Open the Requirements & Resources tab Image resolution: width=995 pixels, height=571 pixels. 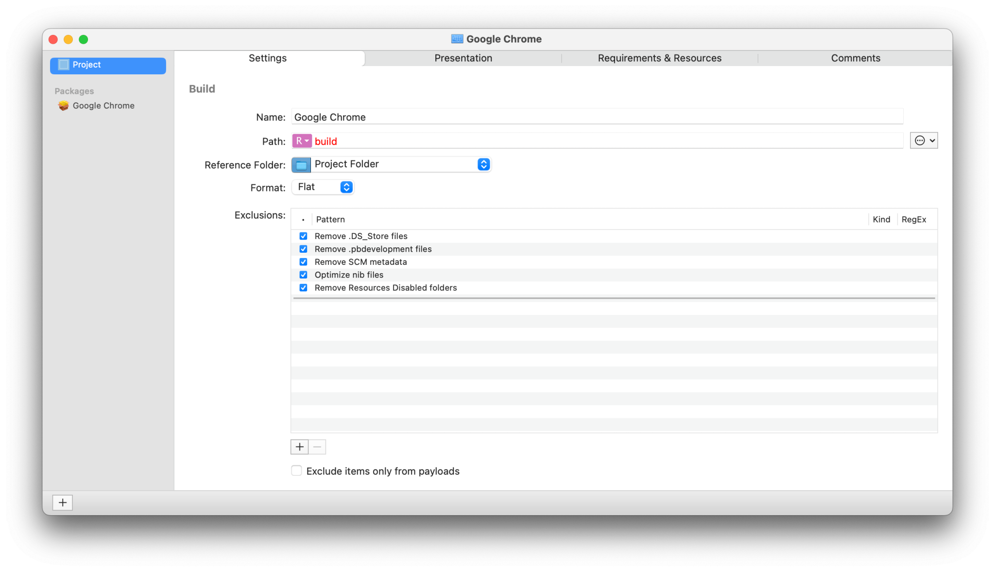(x=659, y=58)
